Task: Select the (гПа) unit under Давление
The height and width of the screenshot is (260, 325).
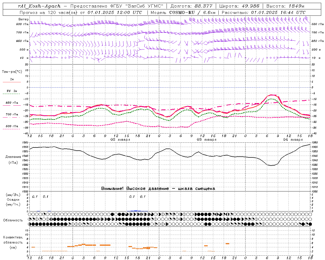Action: (x=13, y=162)
